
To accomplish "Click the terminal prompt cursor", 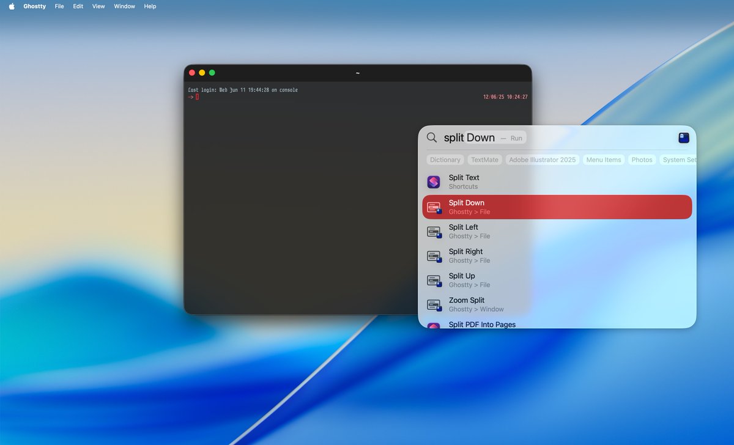I will (197, 97).
